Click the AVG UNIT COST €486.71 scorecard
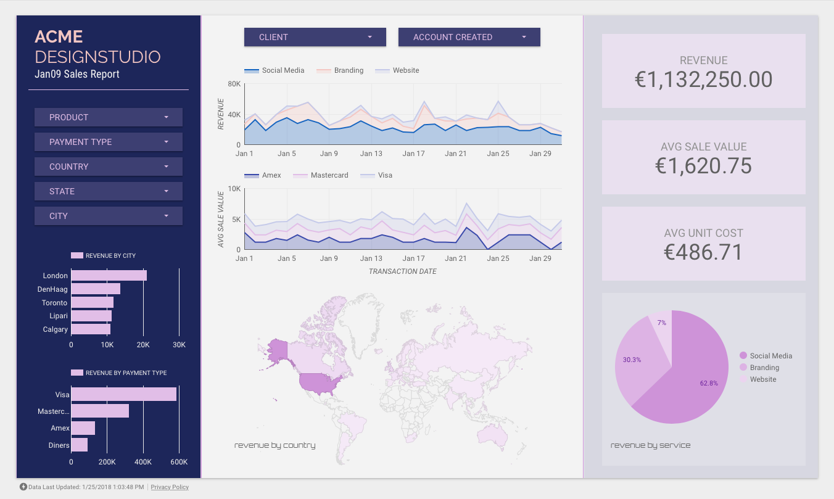The image size is (834, 499). point(704,244)
